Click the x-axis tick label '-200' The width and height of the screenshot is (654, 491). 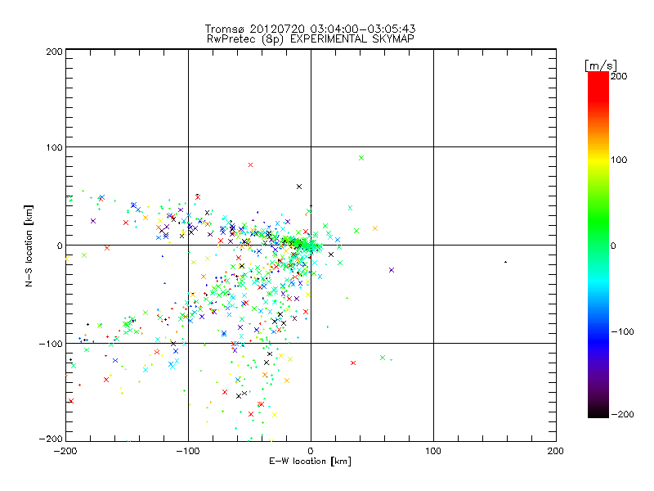point(65,451)
